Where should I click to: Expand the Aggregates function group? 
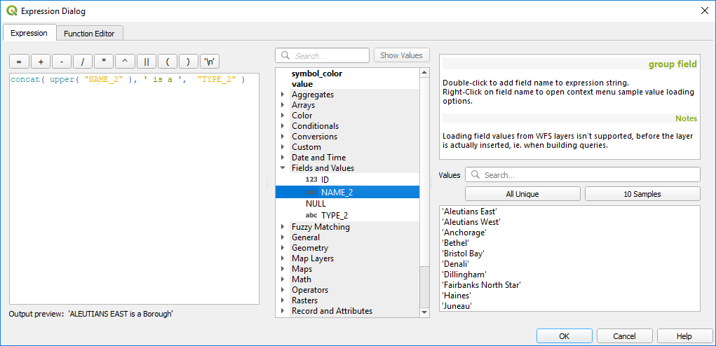[283, 95]
